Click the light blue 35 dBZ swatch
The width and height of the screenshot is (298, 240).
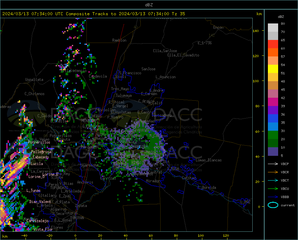click(273, 127)
